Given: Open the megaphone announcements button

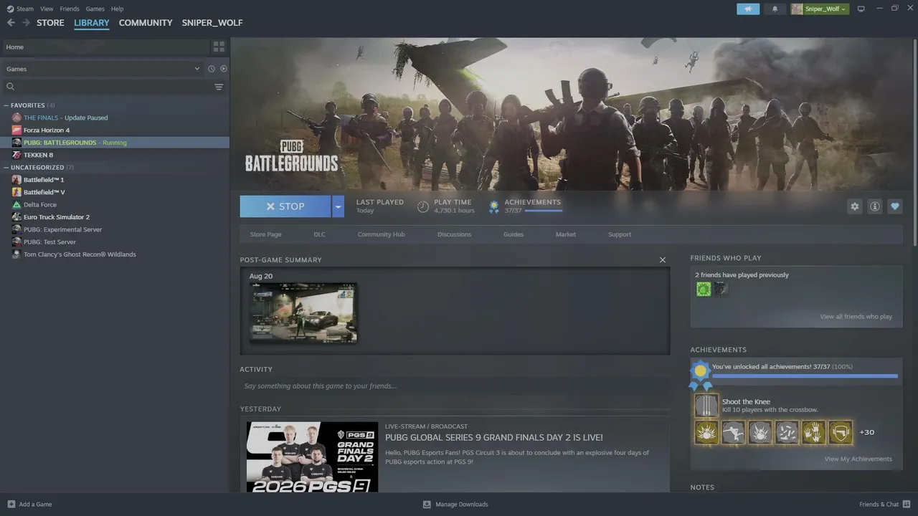Looking at the screenshot, I should (x=748, y=9).
